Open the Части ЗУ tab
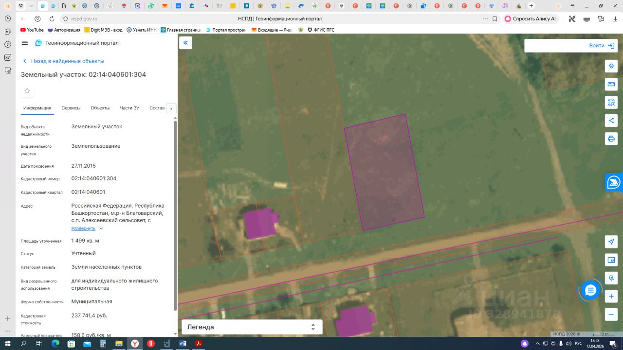 tap(129, 108)
